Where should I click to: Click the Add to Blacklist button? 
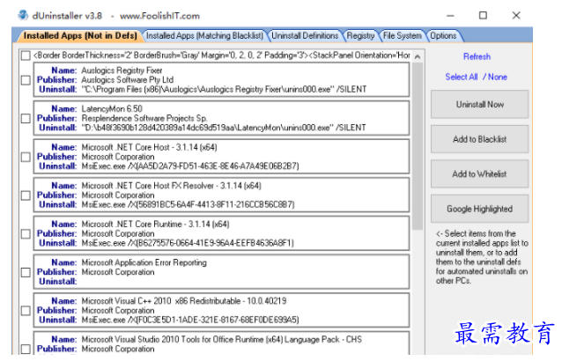pos(479,139)
